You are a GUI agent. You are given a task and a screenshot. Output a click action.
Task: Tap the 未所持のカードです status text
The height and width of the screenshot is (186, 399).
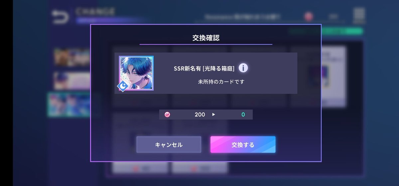click(x=221, y=81)
